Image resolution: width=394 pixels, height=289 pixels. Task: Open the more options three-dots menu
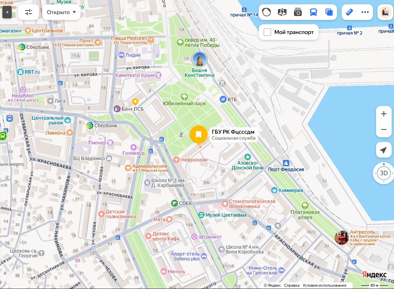(x=365, y=12)
